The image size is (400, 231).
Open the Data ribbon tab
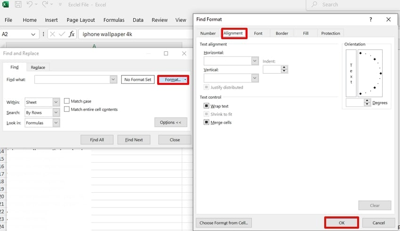[138, 20]
